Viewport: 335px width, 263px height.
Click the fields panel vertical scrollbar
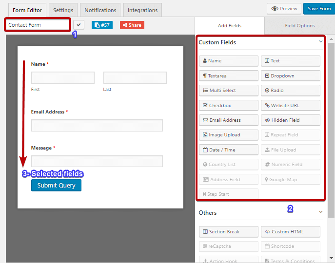(x=331, y=130)
